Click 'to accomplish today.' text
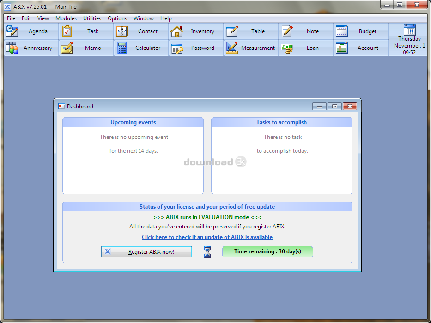Viewport: 431px width, 323px height. point(282,151)
